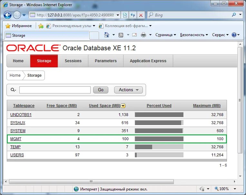Select the red Storage navigation tab
This screenshot has width=246, height=195.
coord(44,61)
